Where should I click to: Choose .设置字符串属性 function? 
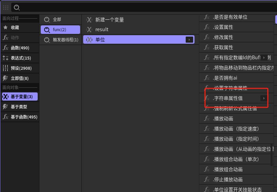point(236,88)
